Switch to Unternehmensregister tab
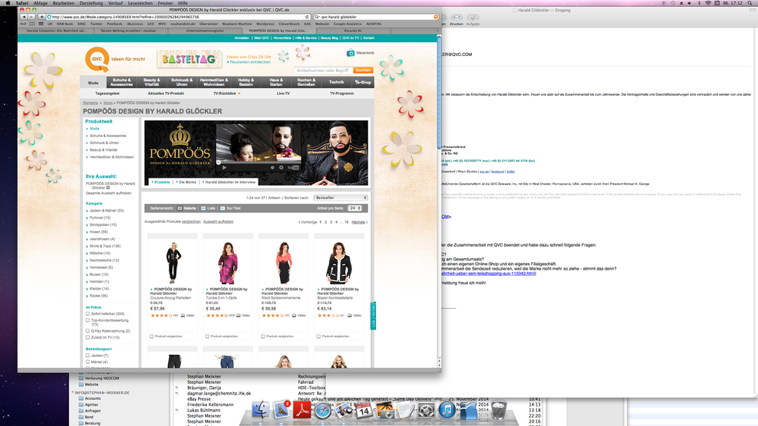 [205, 31]
